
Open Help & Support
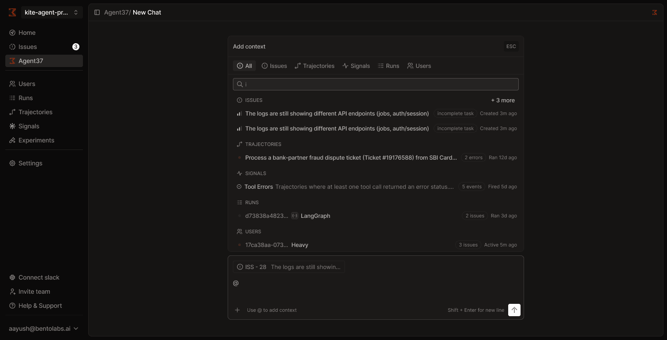(44, 306)
